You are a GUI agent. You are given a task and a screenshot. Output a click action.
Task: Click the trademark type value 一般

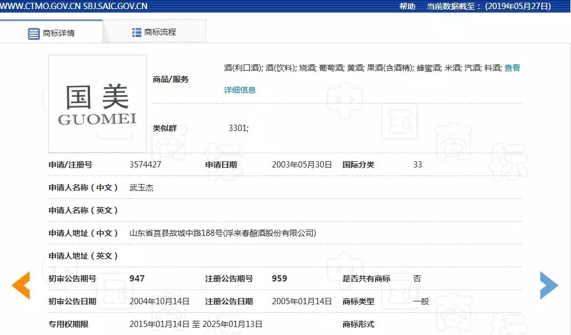coord(421,301)
